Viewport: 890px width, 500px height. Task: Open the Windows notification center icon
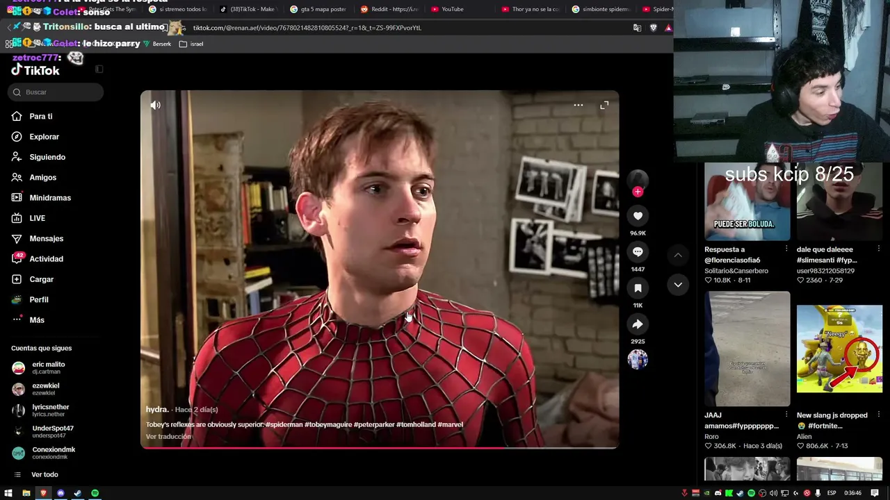tap(875, 493)
